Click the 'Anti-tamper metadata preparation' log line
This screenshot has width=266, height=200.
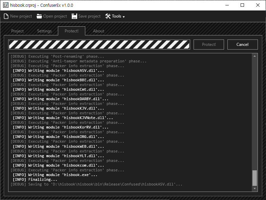tap(79, 61)
